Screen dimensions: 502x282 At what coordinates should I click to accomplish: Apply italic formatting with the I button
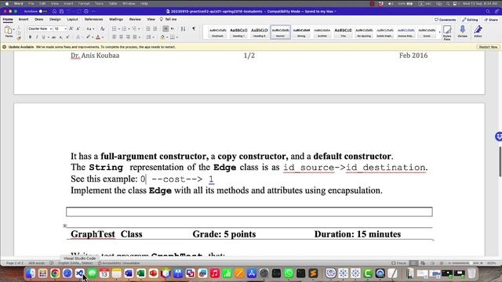(37, 38)
